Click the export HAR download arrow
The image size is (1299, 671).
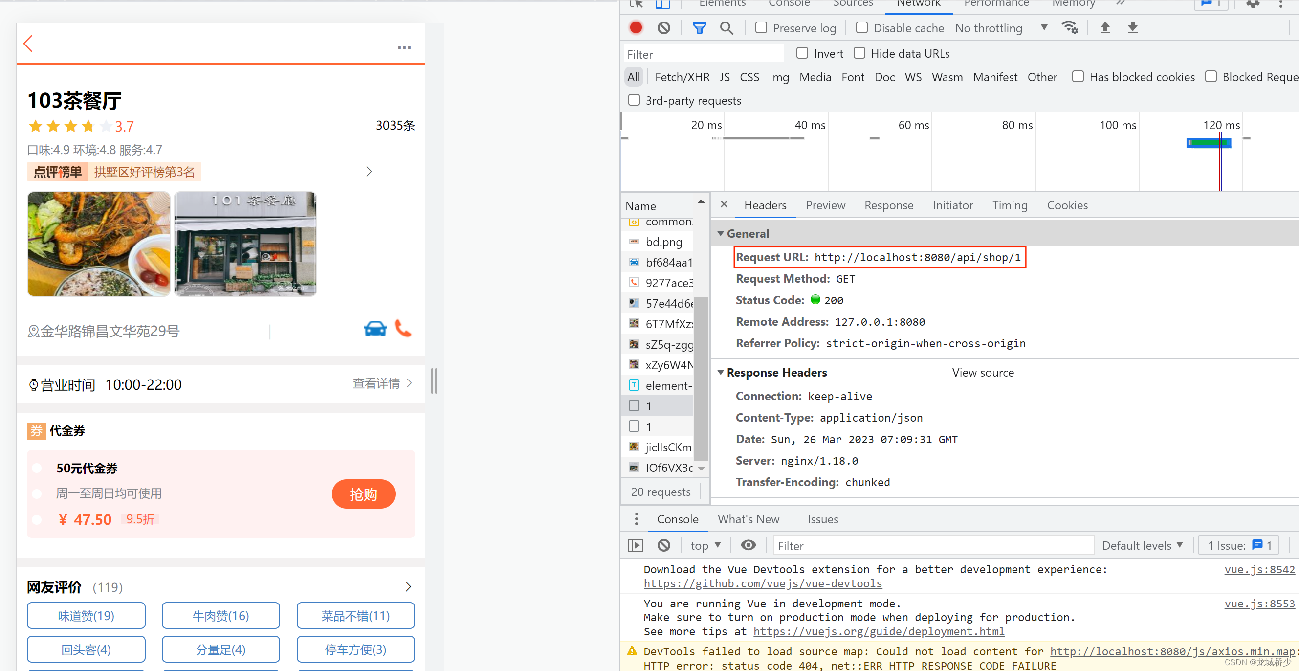click(x=1132, y=28)
